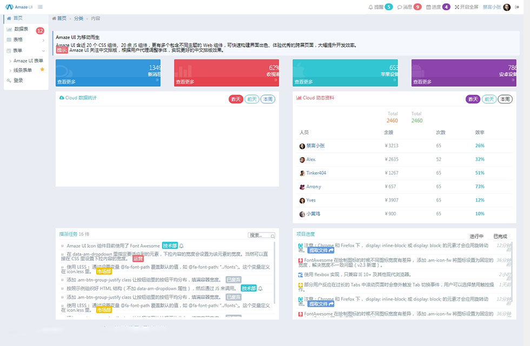
Task: Click the 余额 column header
Action: (388, 133)
